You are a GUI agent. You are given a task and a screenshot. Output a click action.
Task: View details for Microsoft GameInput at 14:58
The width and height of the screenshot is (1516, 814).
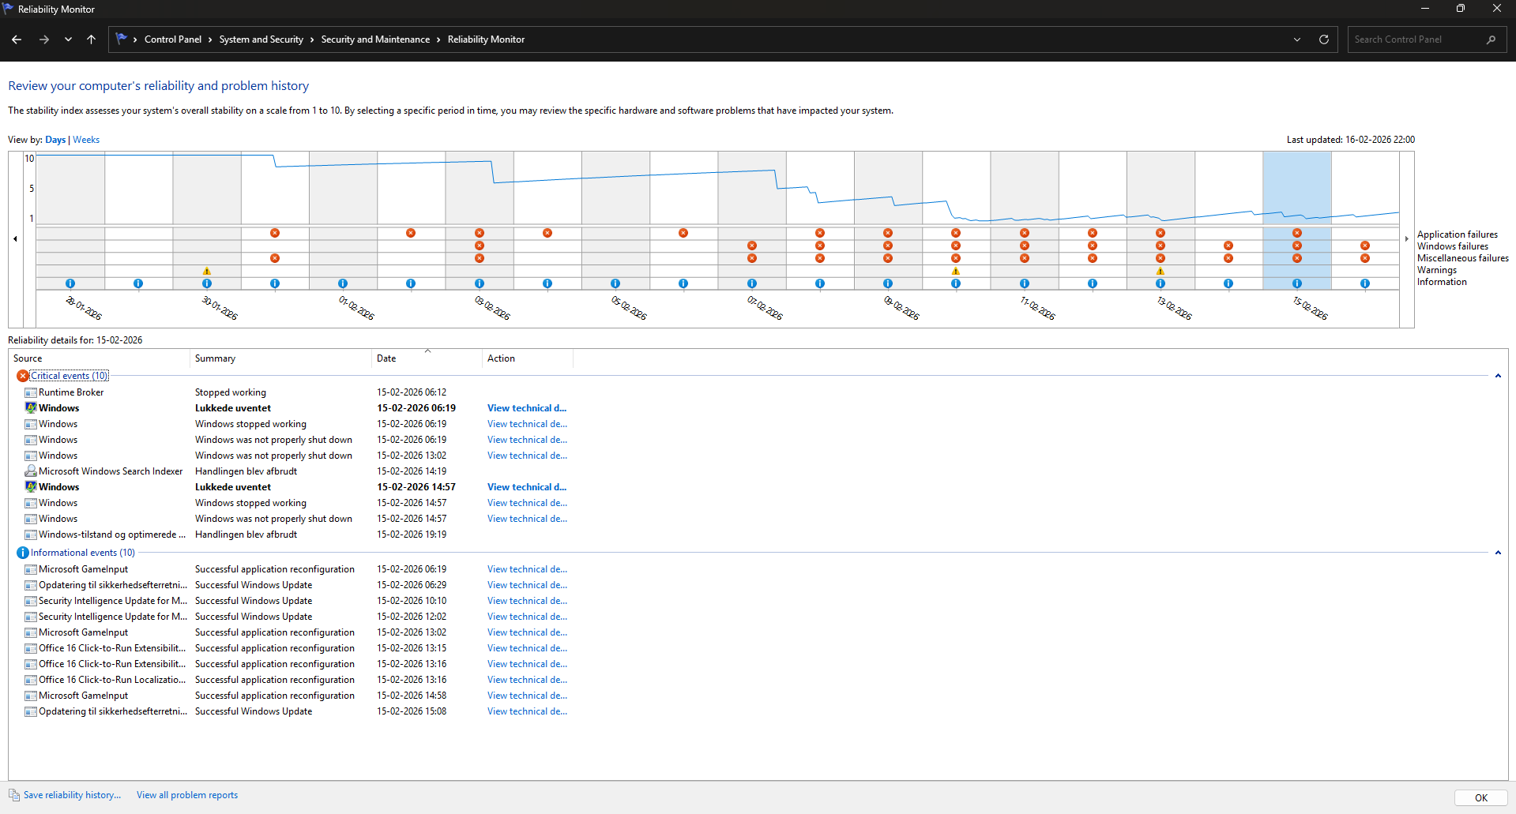pyautogui.click(x=527, y=696)
